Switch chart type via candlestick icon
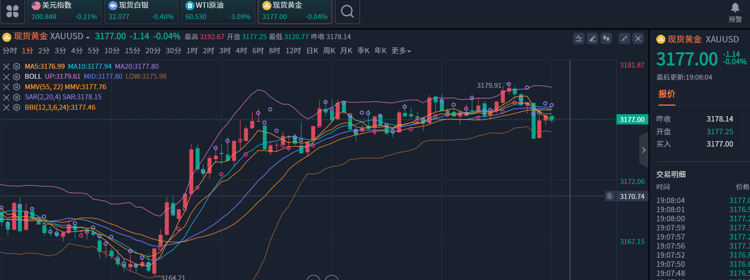The width and height of the screenshot is (750, 280). point(606,39)
